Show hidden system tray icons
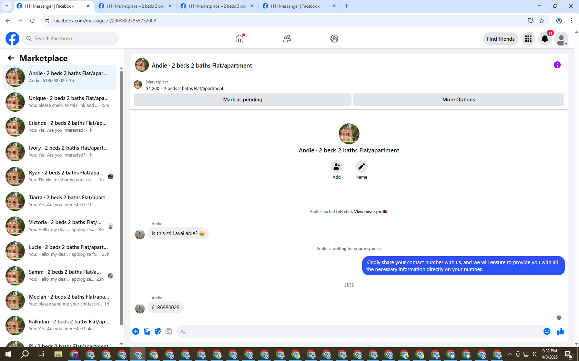579x361 pixels. (510, 354)
